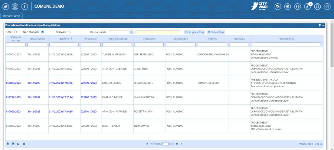Click the Dichiarante filter input field
The width and height of the screenshot is (334, 150).
click(x=149, y=45)
